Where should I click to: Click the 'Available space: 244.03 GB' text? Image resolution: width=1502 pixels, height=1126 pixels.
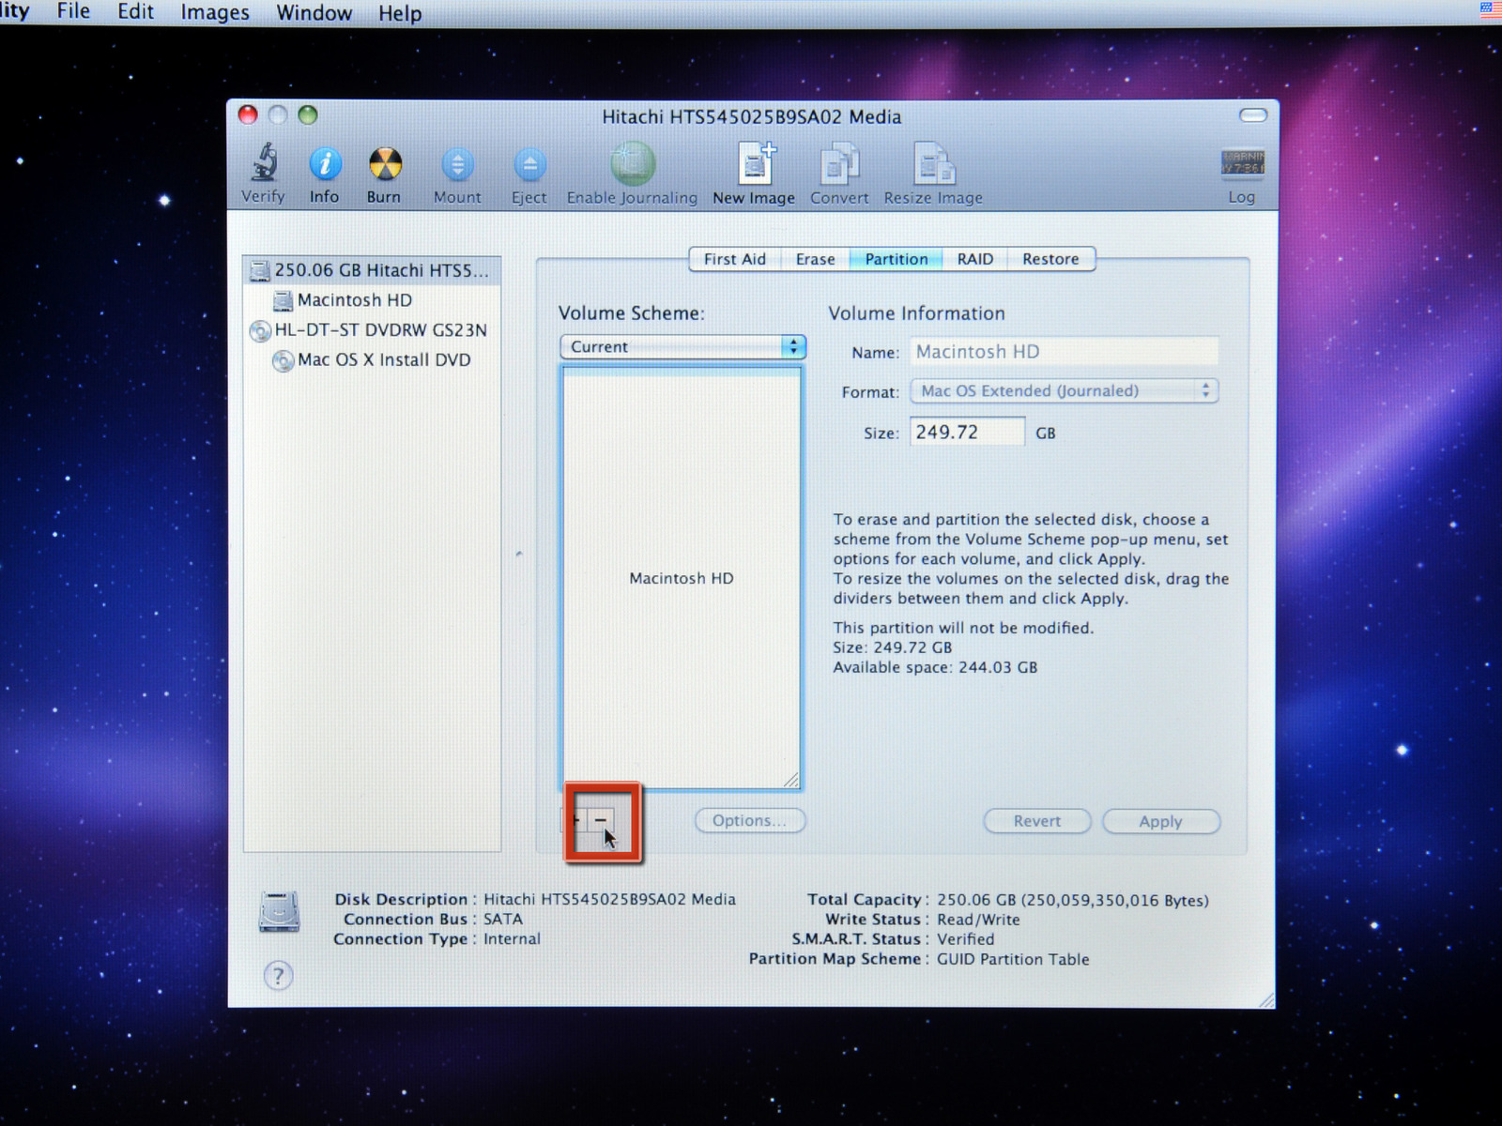pyautogui.click(x=935, y=667)
